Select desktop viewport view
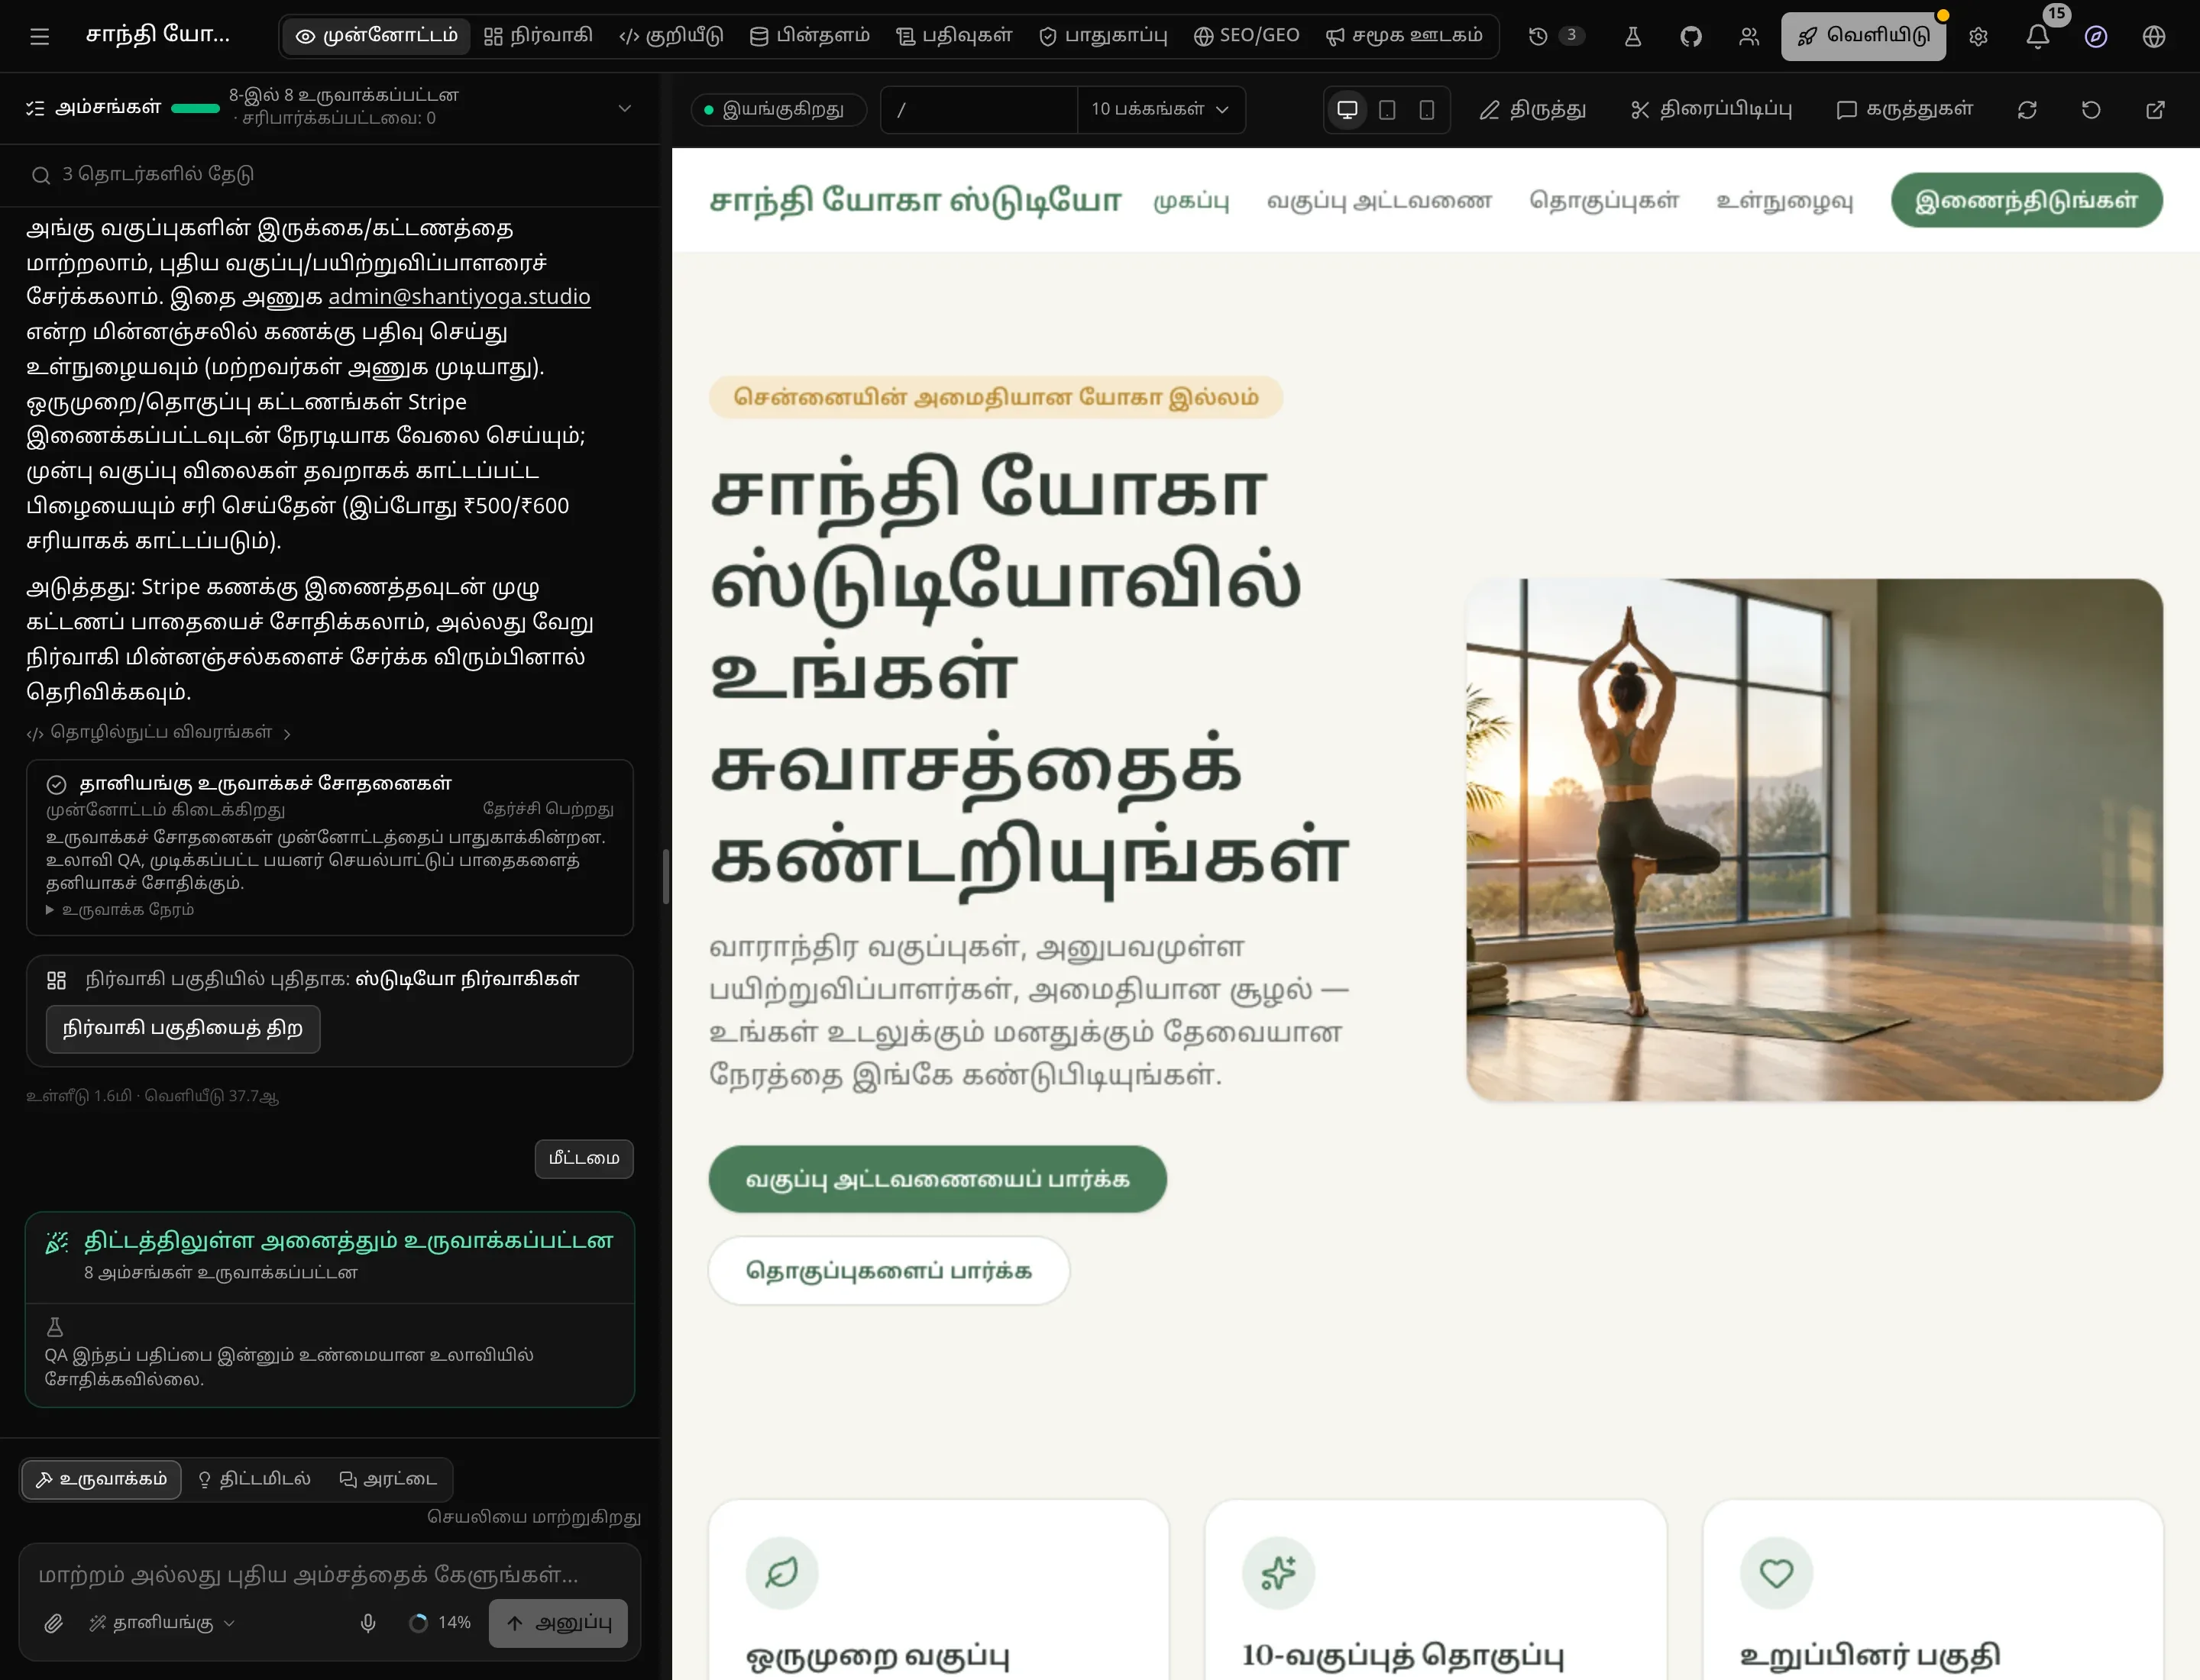Viewport: 2200px width, 1680px height. point(1347,110)
